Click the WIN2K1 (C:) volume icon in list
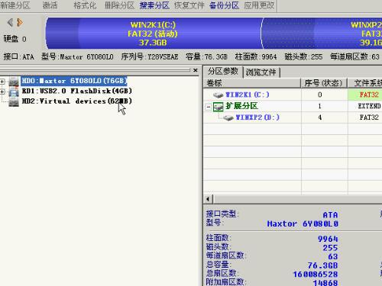The height and width of the screenshot is (286, 382). [x=218, y=95]
